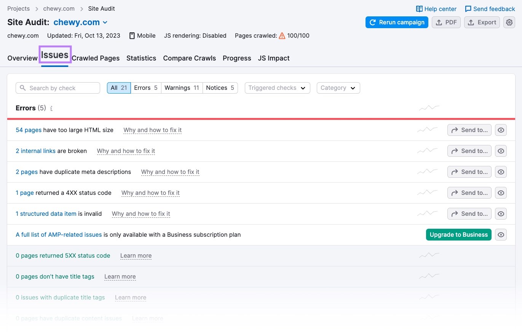Click the pages crawled warning triangle icon
Viewport: 522px width, 333px height.
282,36
